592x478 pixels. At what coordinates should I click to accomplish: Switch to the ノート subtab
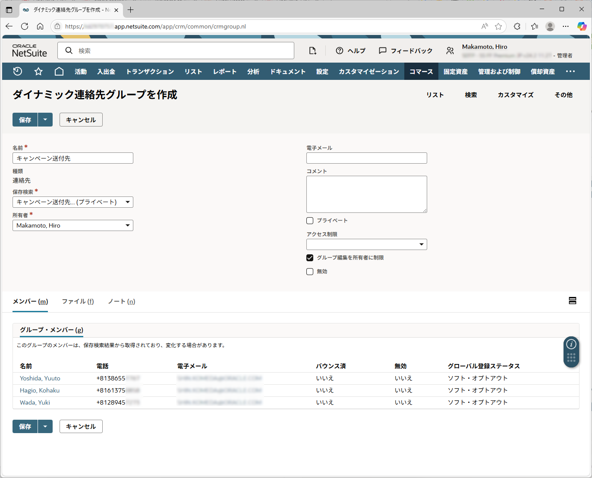pyautogui.click(x=122, y=301)
